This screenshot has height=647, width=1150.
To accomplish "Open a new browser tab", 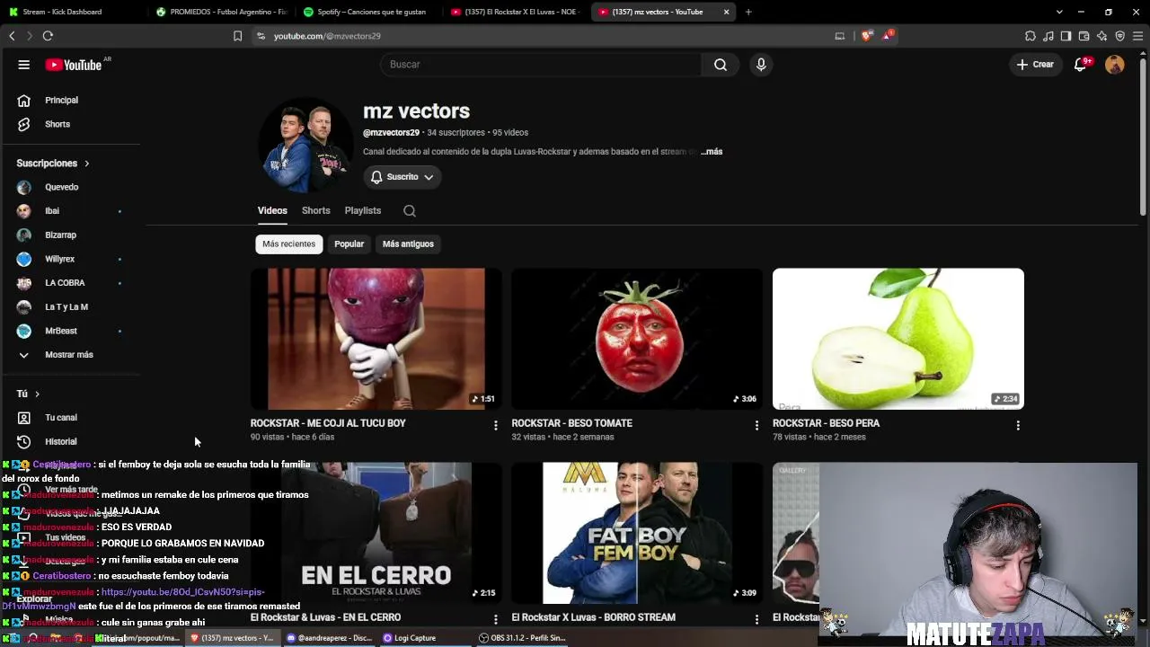I will click(x=748, y=12).
